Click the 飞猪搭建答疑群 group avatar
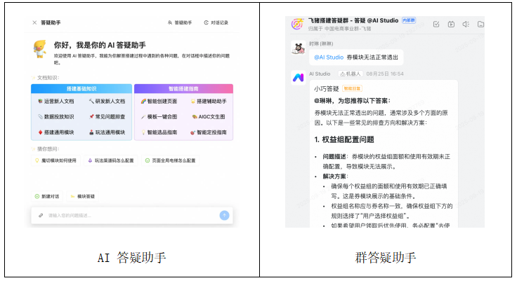 point(297,24)
